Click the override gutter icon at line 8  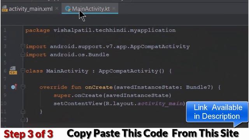pyautogui.click(x=14, y=87)
